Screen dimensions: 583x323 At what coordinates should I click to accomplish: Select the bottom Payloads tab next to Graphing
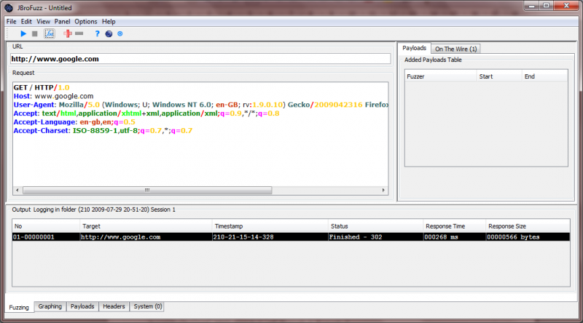(82, 306)
